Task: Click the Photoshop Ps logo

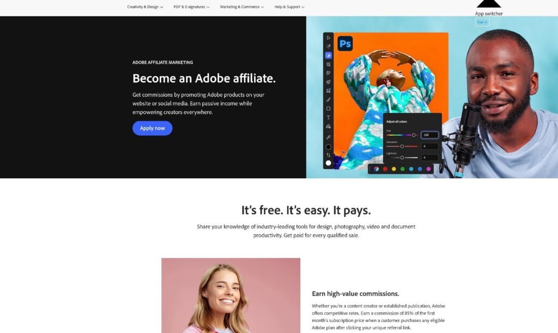Action: tap(345, 44)
